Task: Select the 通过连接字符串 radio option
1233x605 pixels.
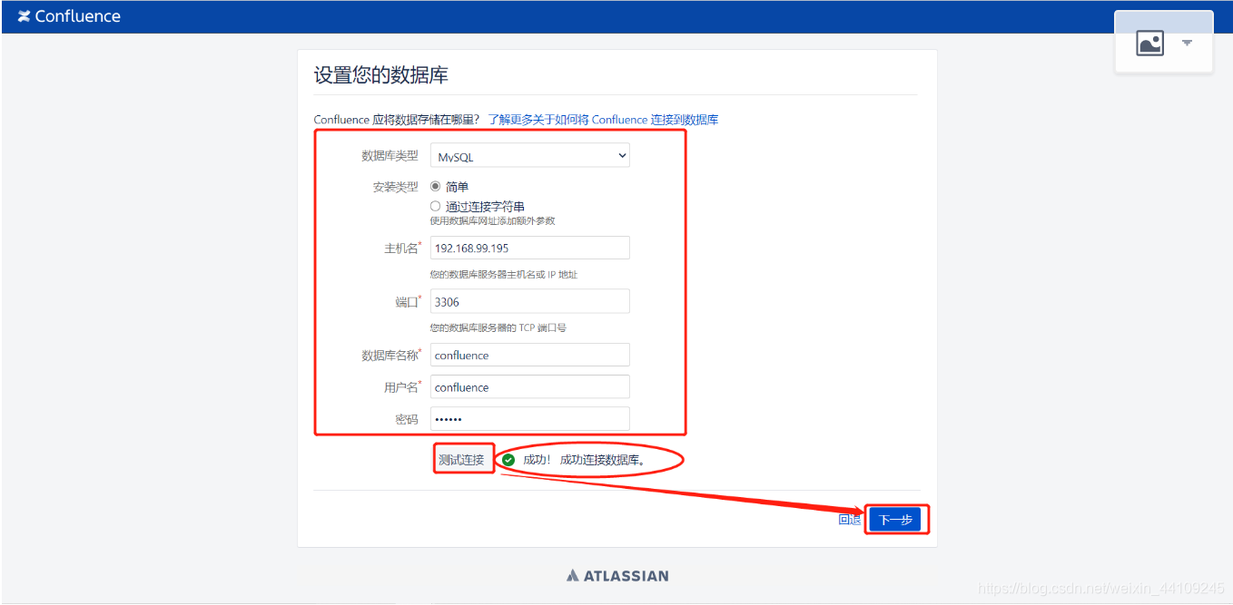Action: click(x=435, y=206)
